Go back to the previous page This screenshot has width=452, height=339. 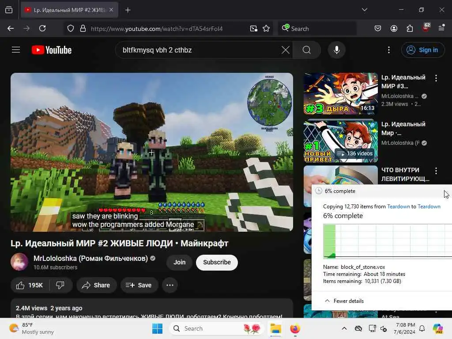(11, 28)
